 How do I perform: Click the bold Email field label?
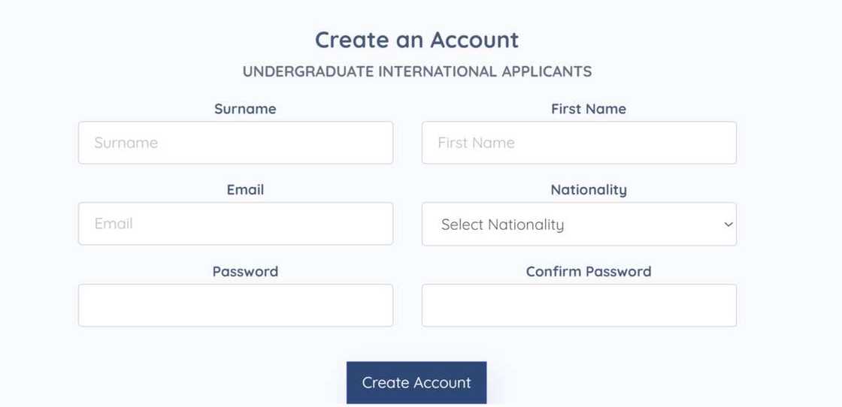tap(245, 190)
